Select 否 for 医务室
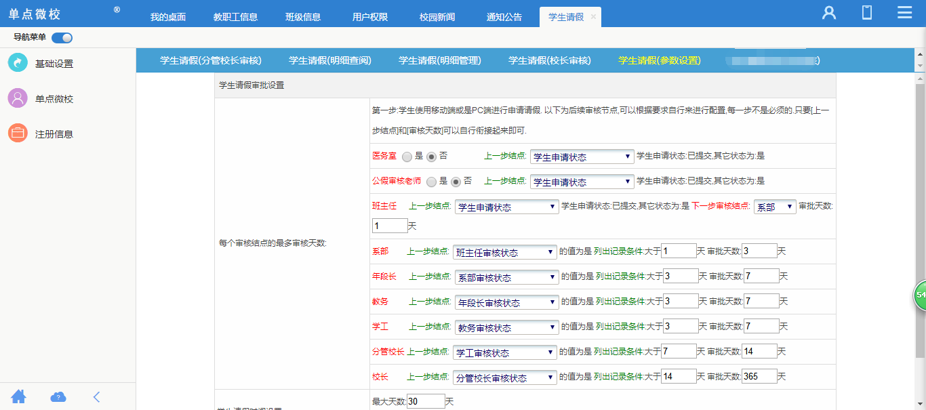 pyautogui.click(x=431, y=157)
